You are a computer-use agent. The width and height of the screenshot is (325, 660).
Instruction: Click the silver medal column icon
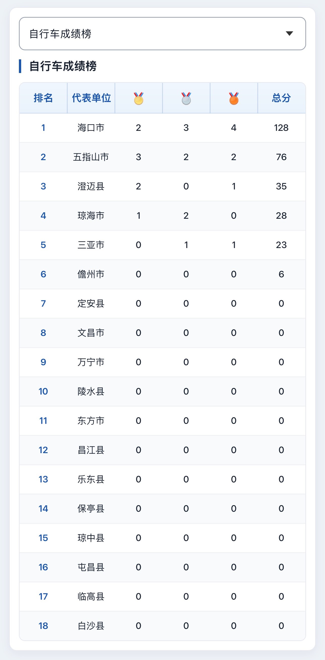pyautogui.click(x=186, y=99)
